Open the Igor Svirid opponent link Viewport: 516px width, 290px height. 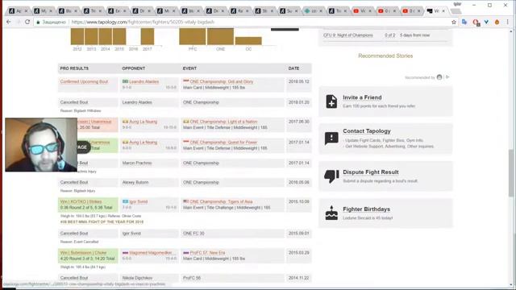[x=138, y=201]
